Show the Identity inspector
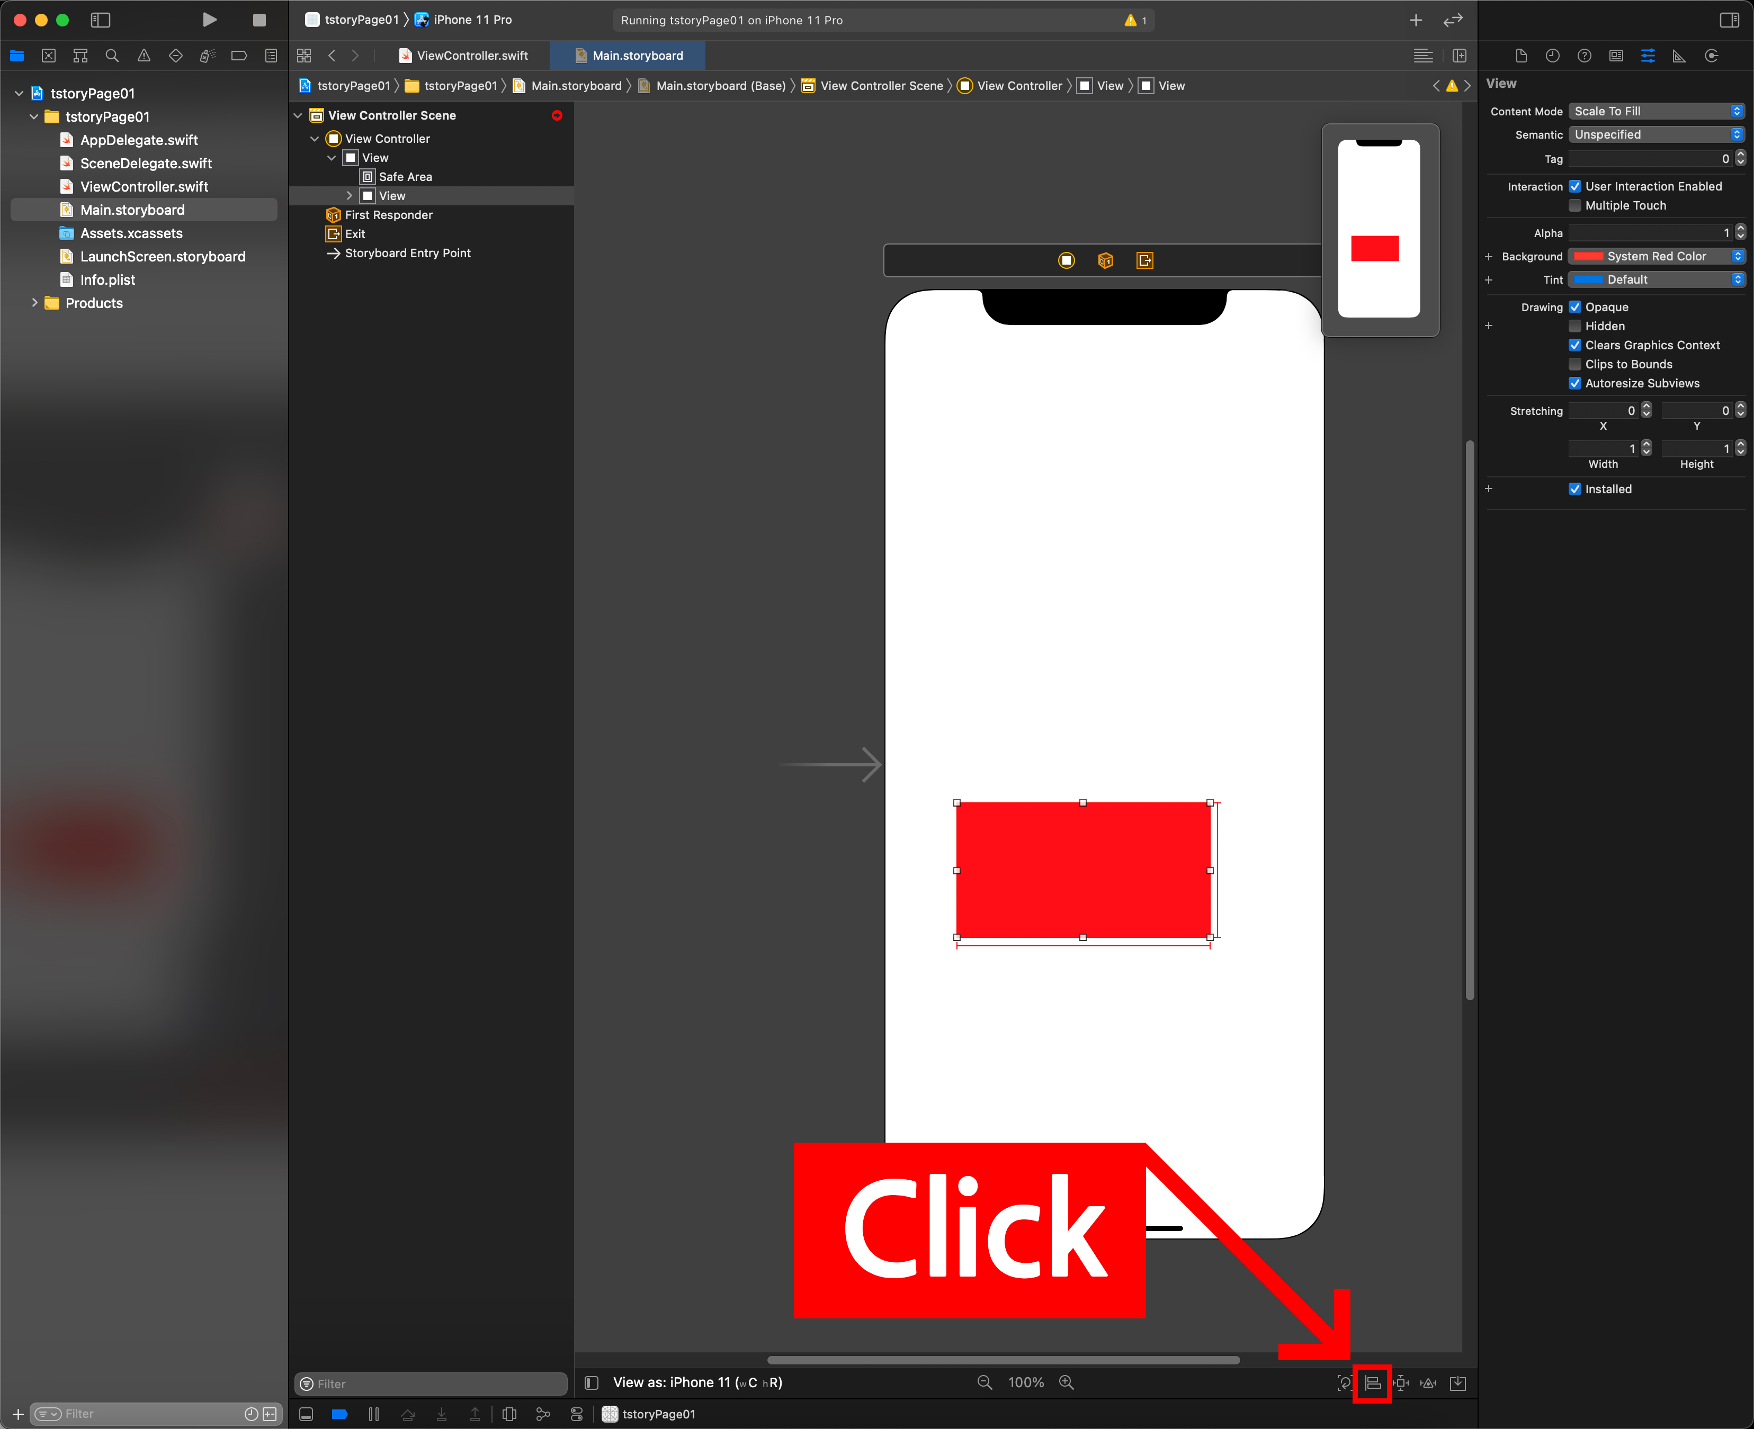 [x=1616, y=56]
